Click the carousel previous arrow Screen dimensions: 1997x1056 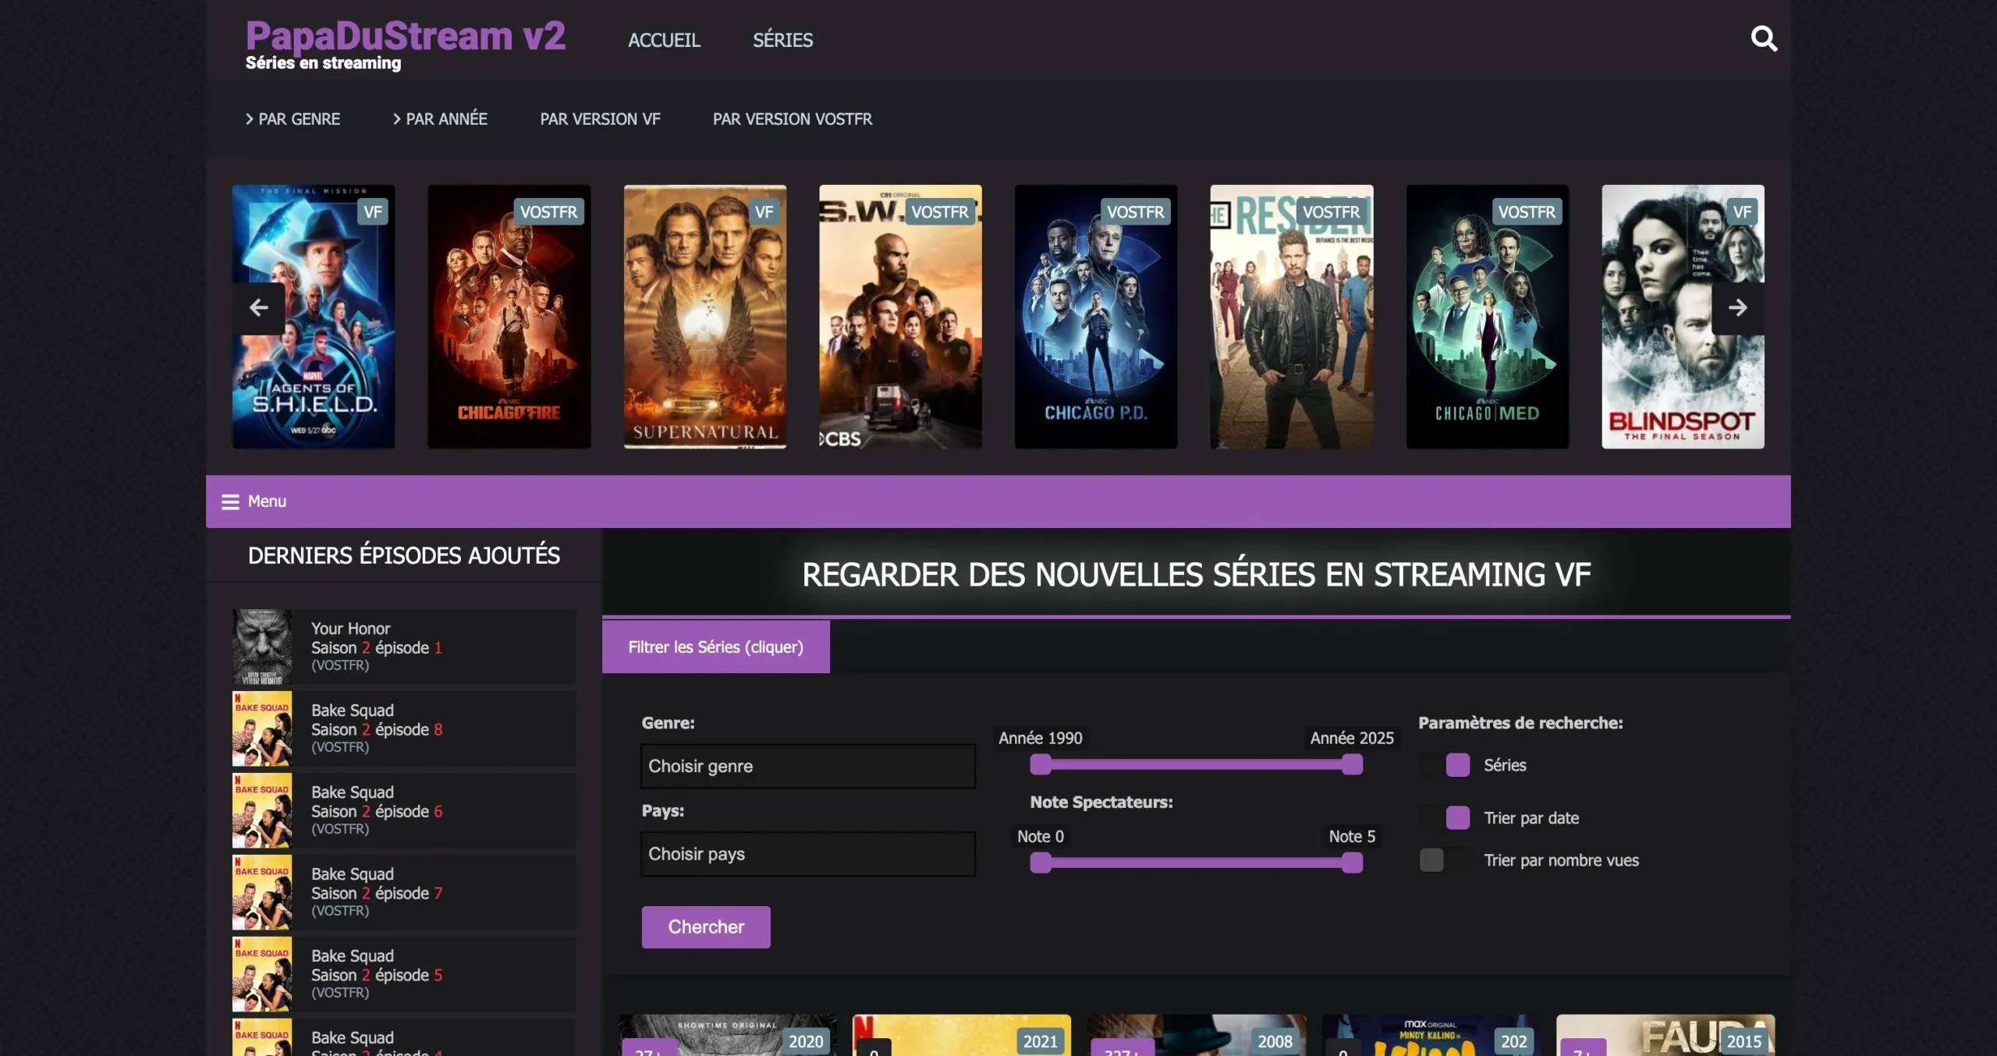[259, 308]
